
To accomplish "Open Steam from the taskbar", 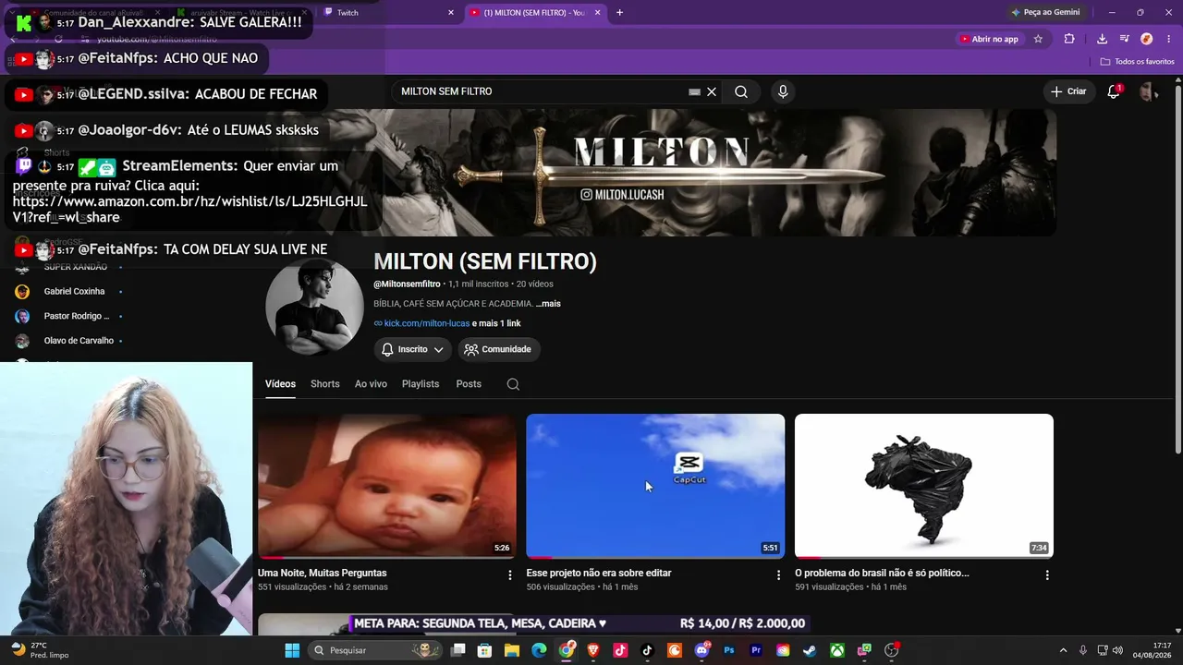I will (x=810, y=650).
